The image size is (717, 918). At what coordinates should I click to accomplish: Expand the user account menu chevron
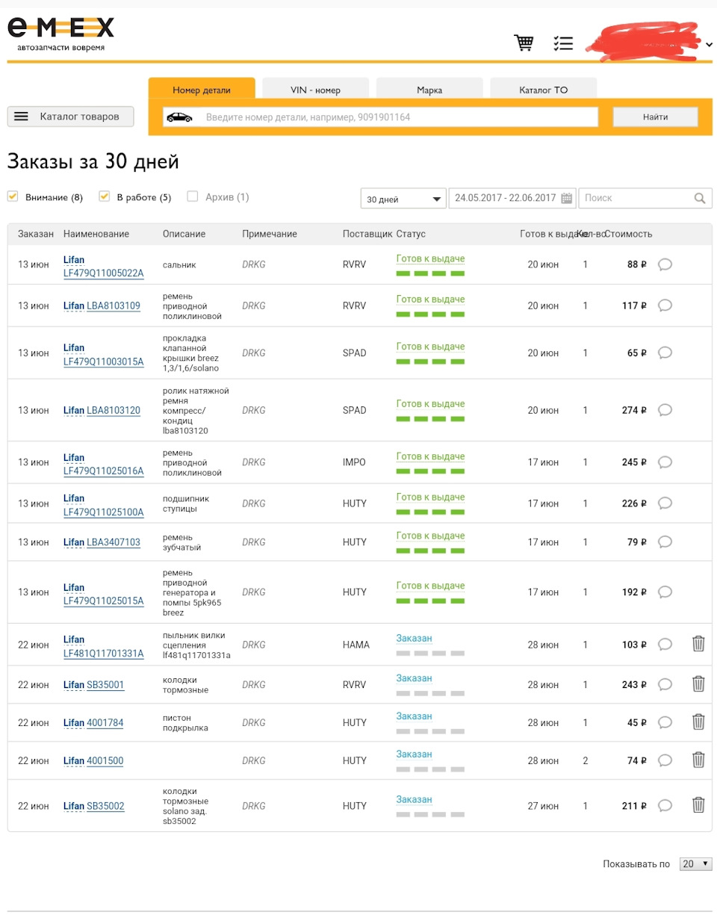click(x=709, y=45)
